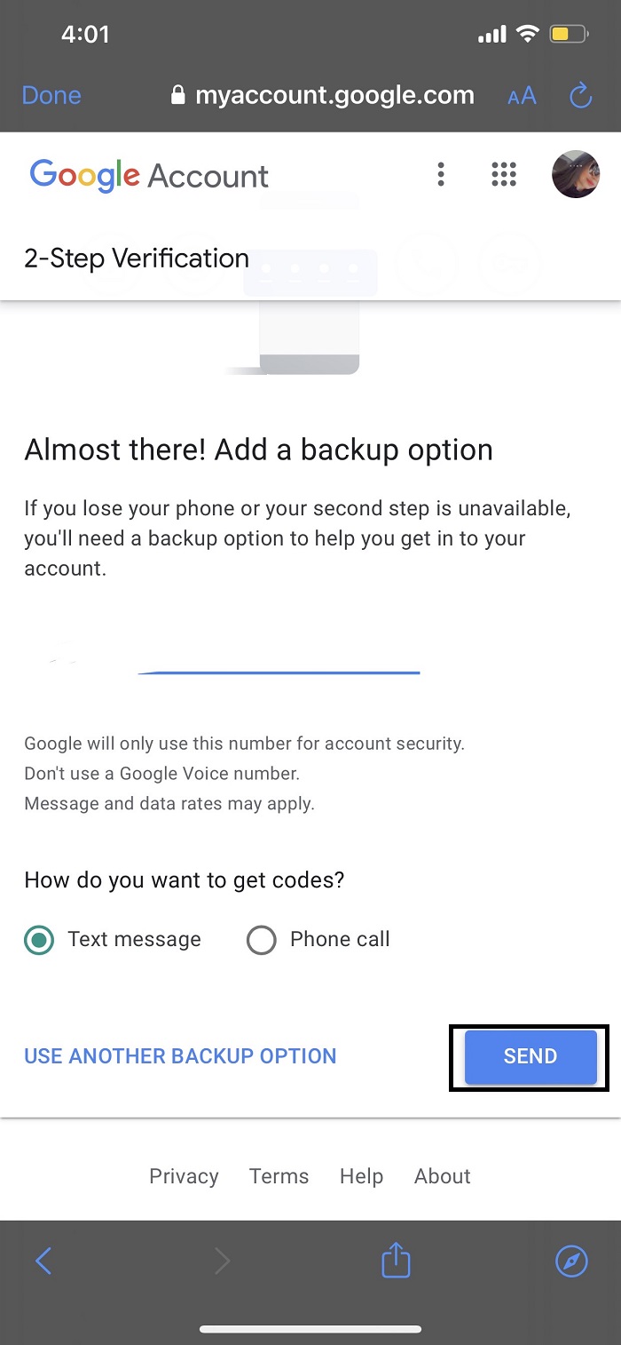
Task: Select the Phone call radio button
Action: coord(262,940)
